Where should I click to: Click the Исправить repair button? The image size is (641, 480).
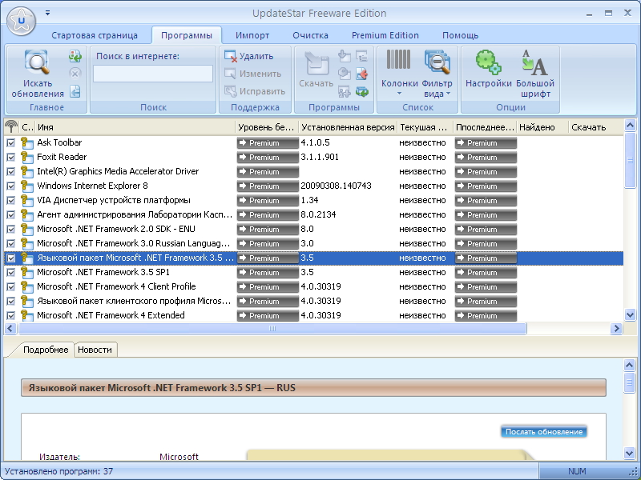click(254, 91)
